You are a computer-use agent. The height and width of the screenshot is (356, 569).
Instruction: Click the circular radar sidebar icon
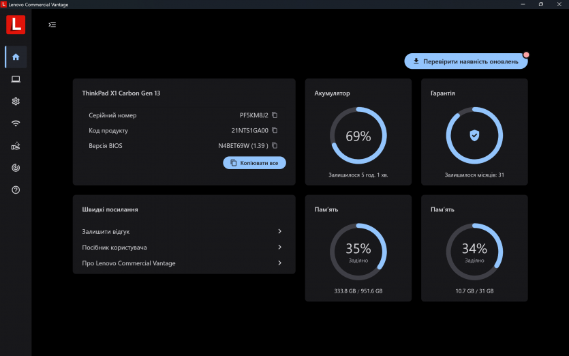(x=16, y=167)
